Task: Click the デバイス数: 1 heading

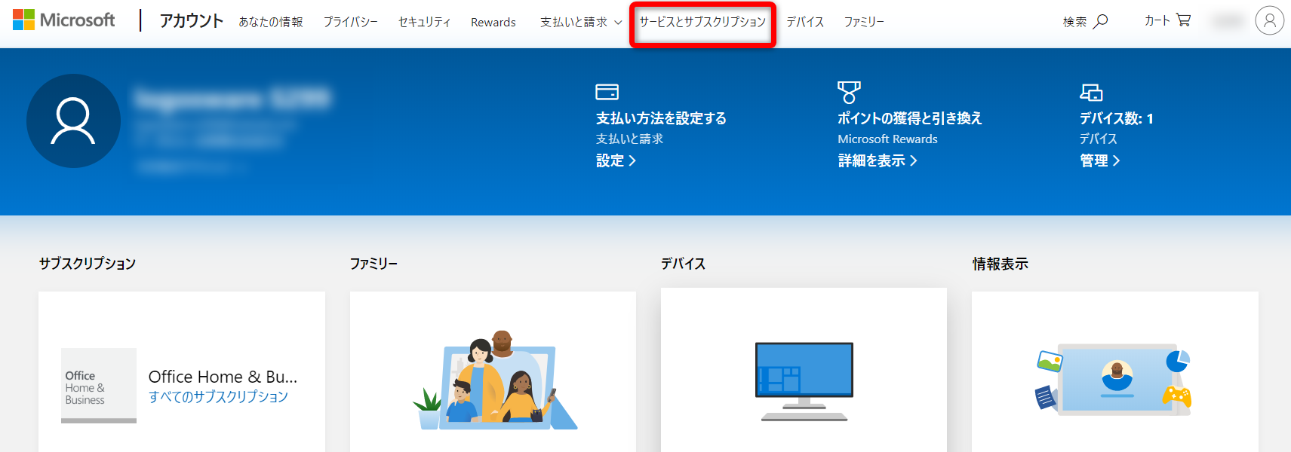Action: (1117, 118)
